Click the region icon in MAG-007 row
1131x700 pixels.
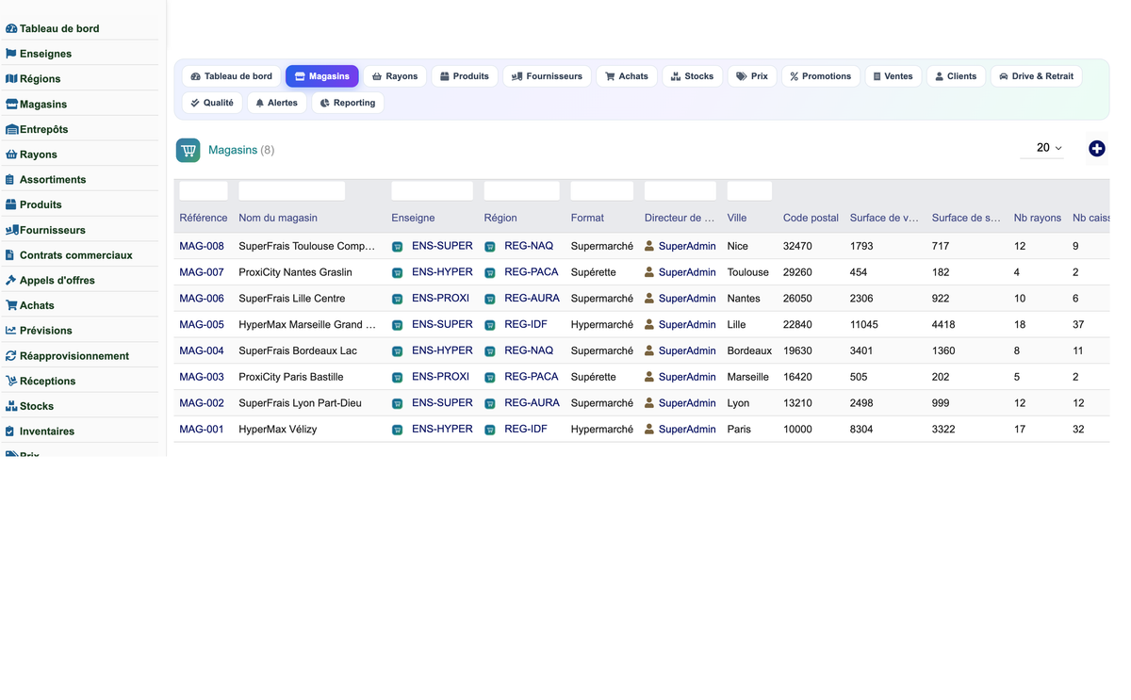click(490, 273)
